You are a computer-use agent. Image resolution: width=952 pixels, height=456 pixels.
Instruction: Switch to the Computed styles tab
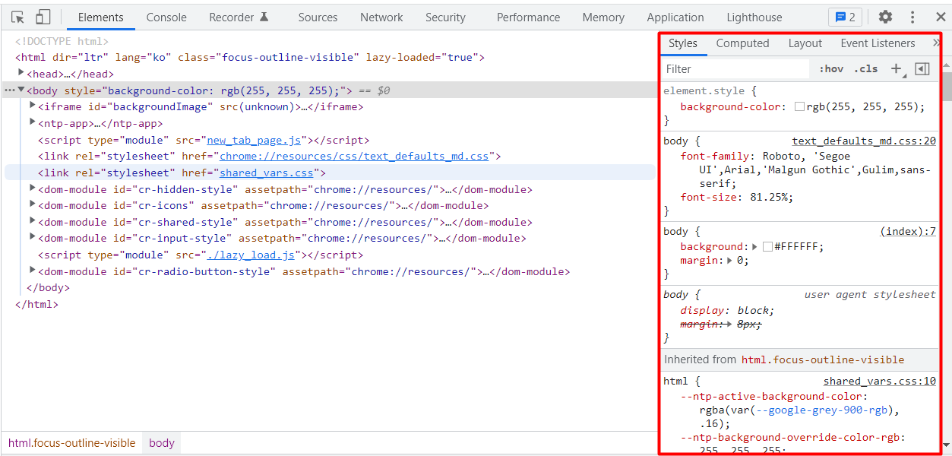[x=742, y=43]
